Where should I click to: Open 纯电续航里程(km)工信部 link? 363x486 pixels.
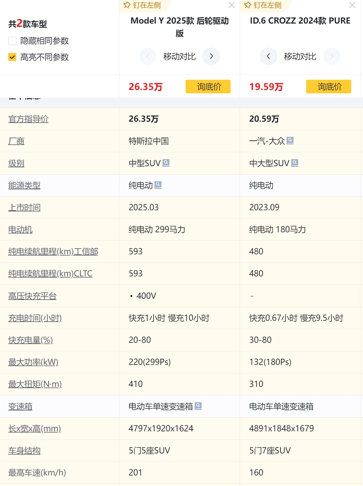[x=53, y=252]
